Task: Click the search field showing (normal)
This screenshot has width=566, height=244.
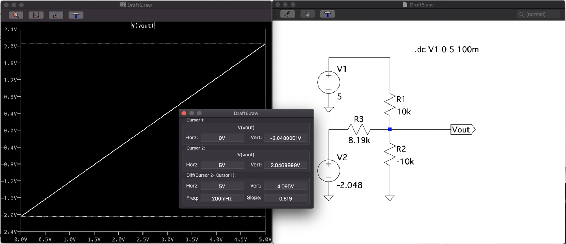Action: (539, 14)
